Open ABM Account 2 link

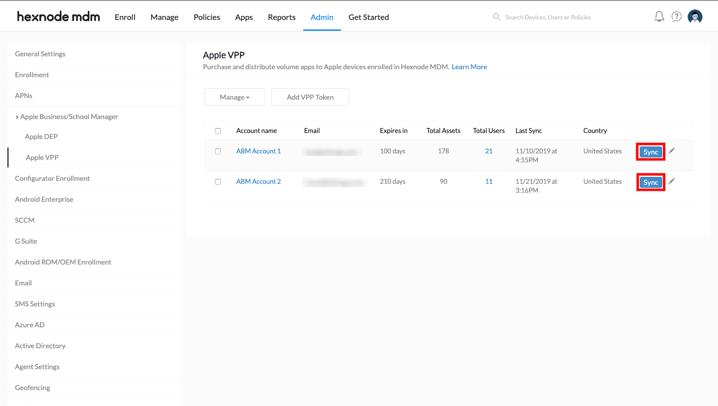pos(258,181)
